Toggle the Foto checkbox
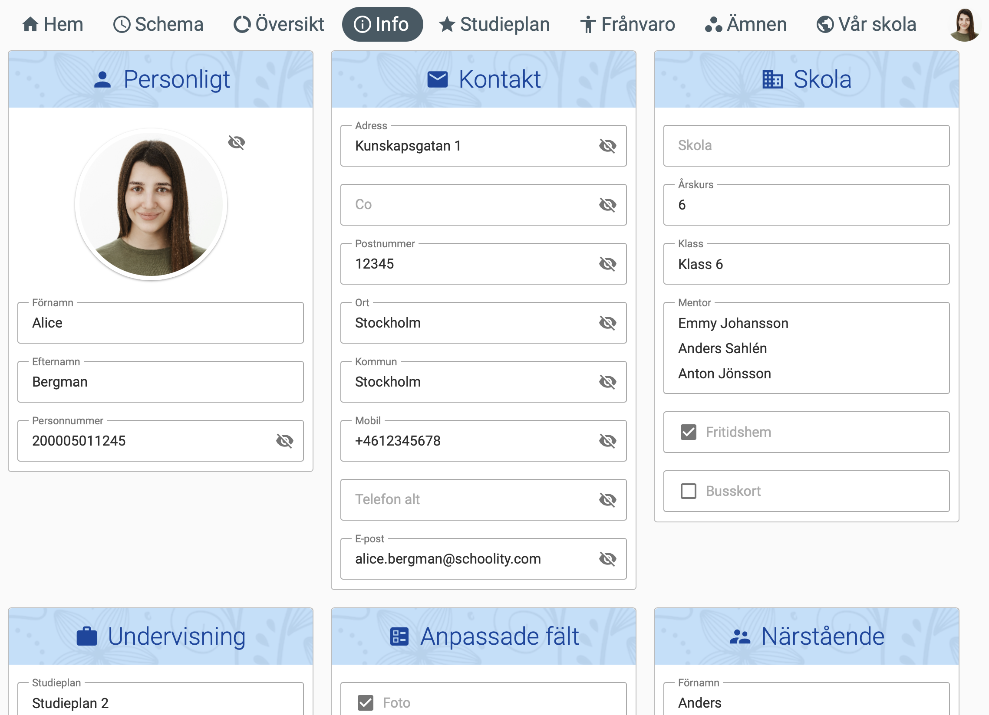The width and height of the screenshot is (989, 715). point(365,702)
